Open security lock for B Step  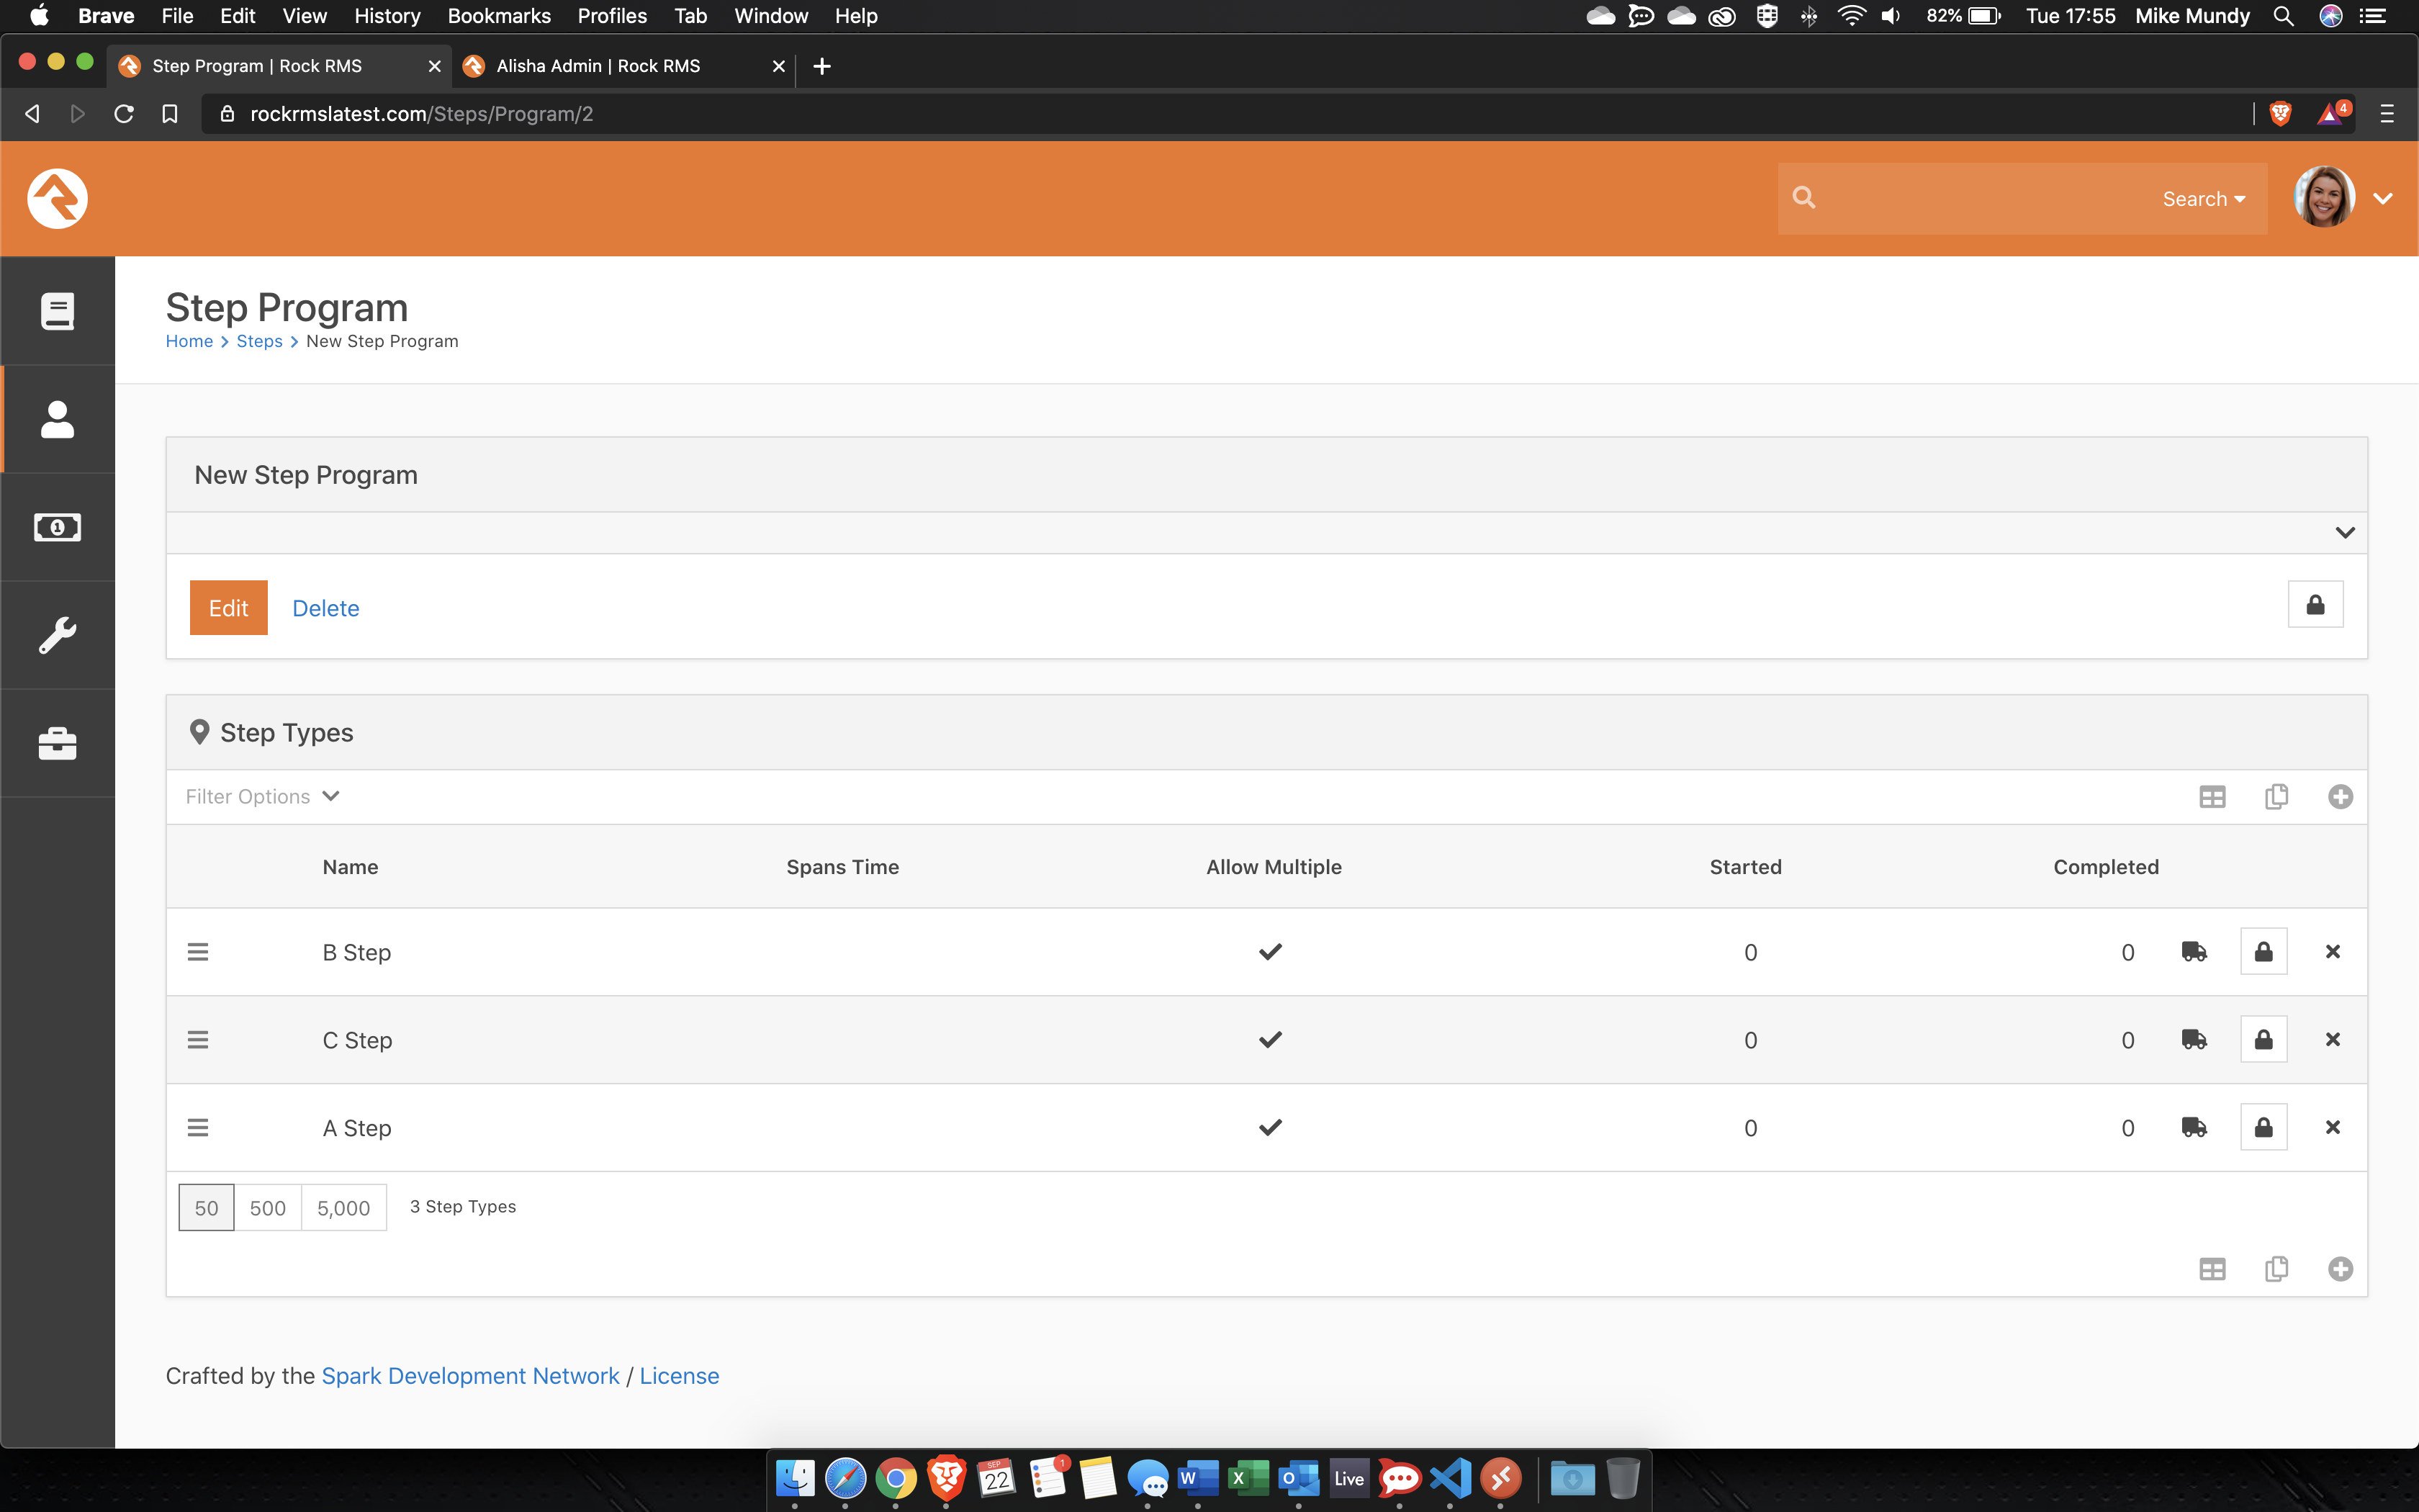[x=2263, y=952]
